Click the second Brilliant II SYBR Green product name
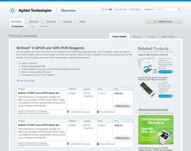 pos(38,125)
